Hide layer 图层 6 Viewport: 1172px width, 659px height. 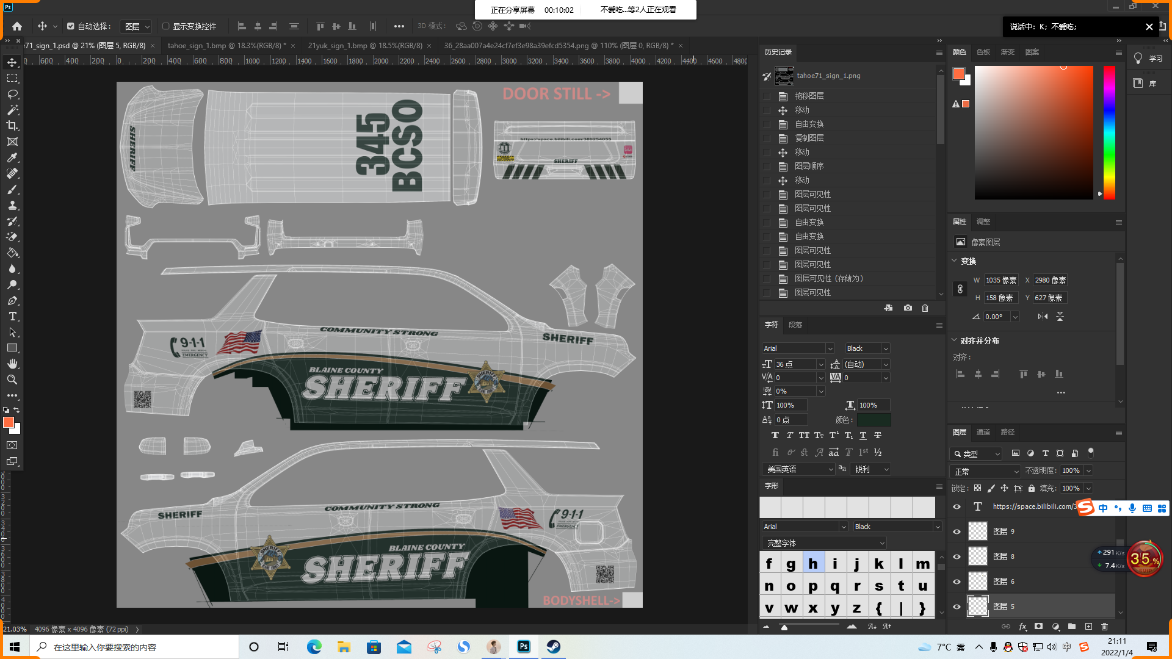click(x=957, y=582)
